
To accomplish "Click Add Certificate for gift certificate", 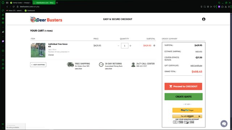I will tap(196, 66).
